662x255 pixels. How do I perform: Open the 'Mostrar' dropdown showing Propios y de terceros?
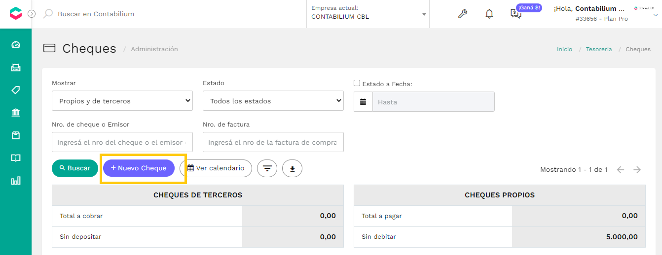(x=122, y=101)
